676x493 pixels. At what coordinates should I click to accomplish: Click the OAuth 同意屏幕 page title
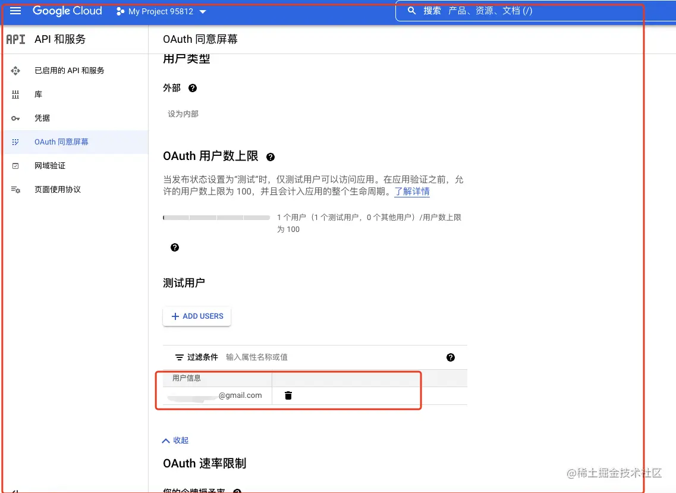[x=200, y=39]
